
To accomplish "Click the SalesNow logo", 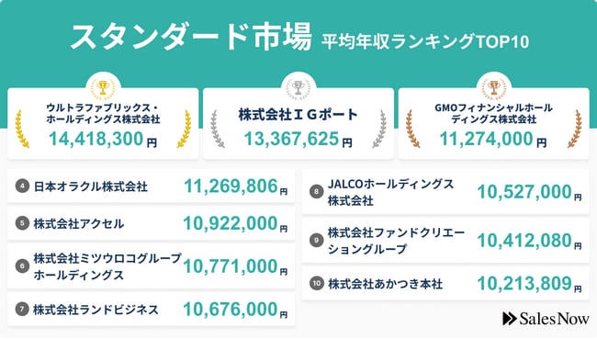I will (x=546, y=319).
